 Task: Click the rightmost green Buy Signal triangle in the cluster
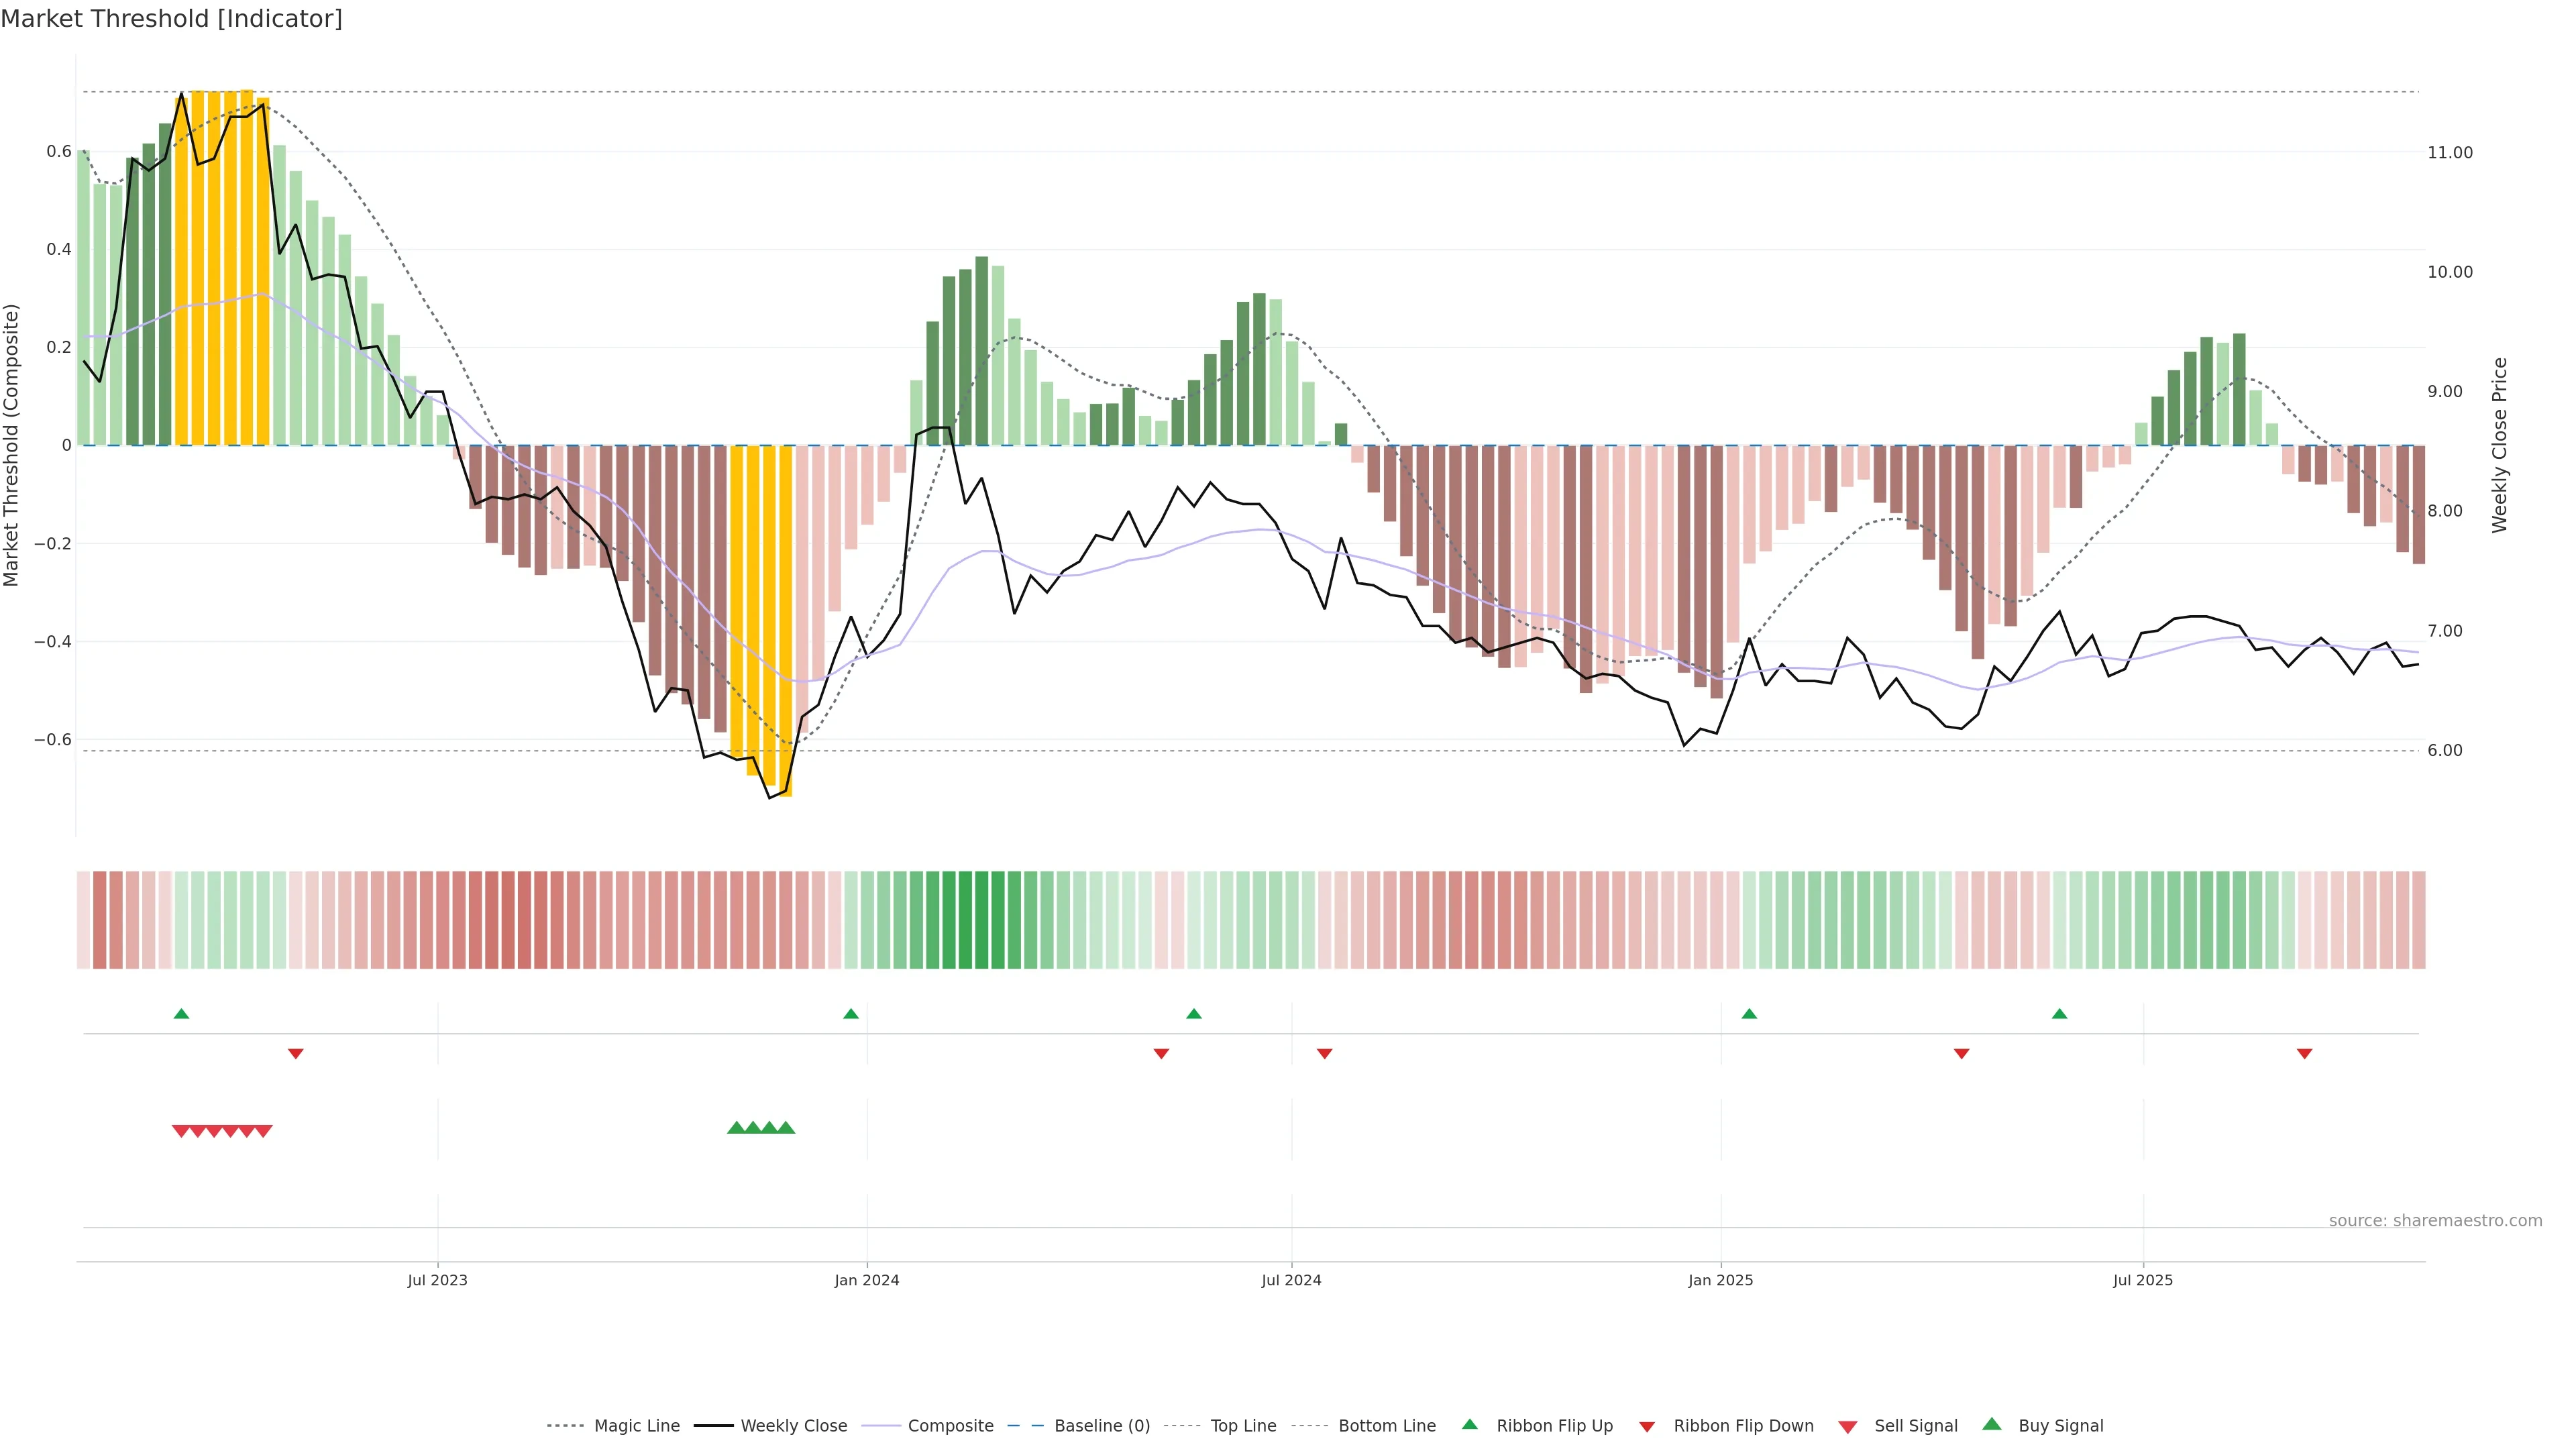(786, 1128)
